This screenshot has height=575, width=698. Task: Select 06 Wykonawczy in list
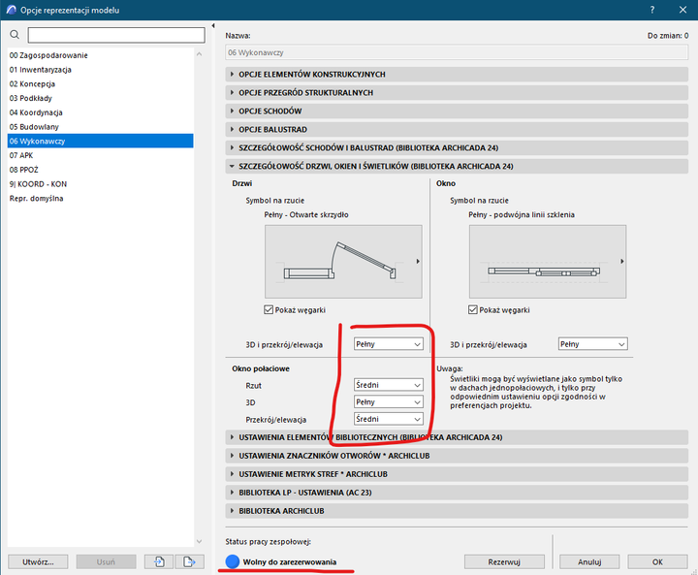(100, 141)
